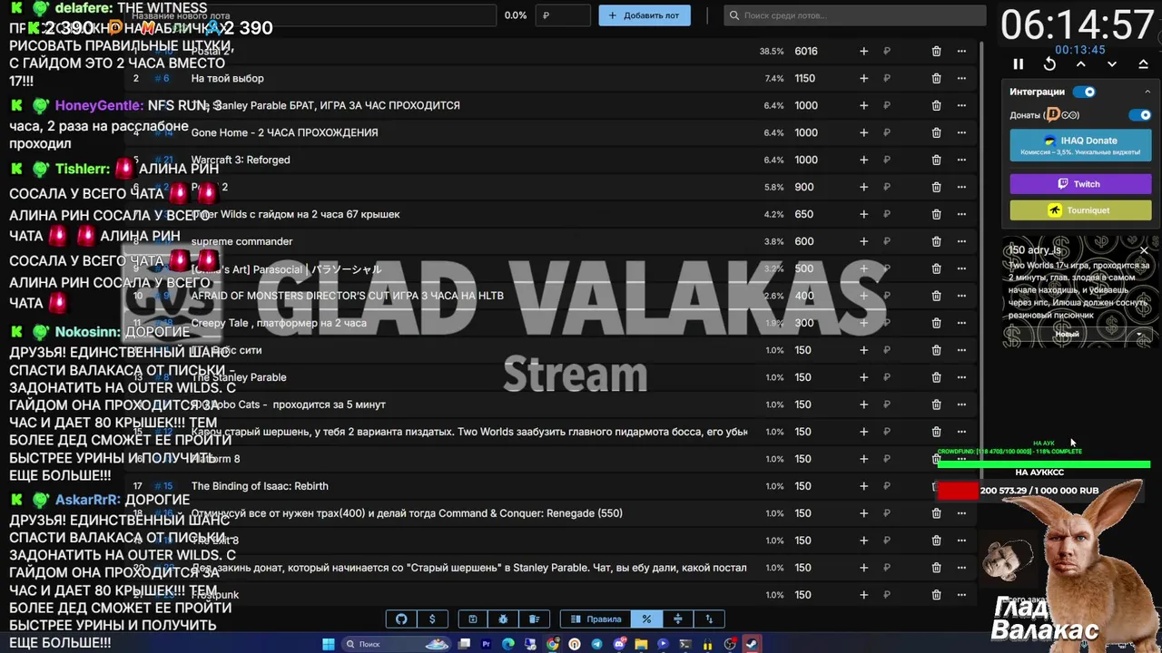Delete the Creepy Tale lot

[936, 324]
